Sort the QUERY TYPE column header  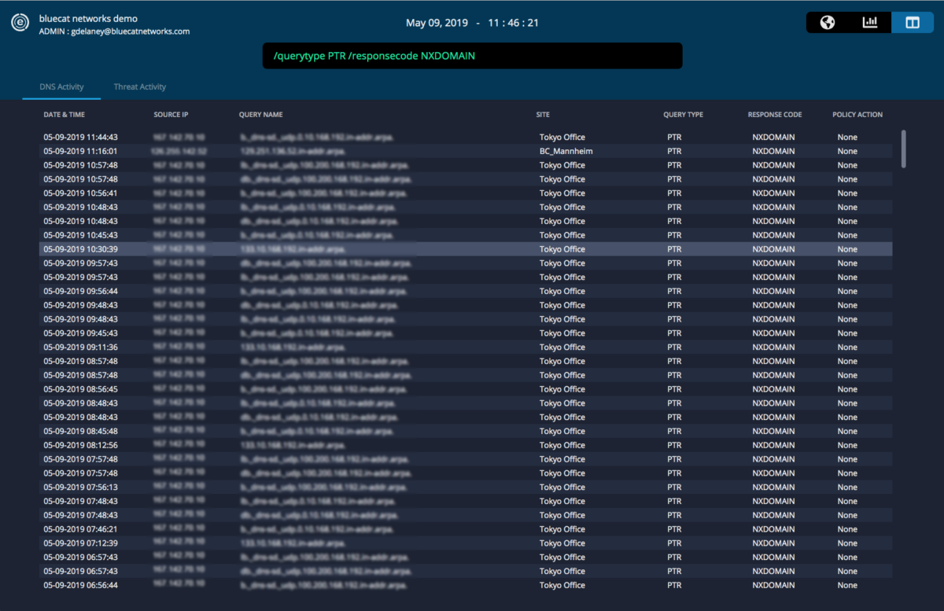tap(683, 114)
